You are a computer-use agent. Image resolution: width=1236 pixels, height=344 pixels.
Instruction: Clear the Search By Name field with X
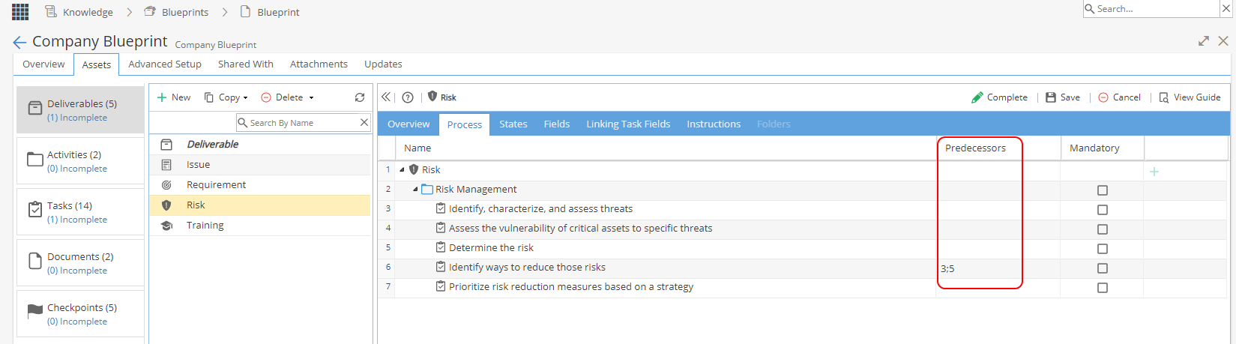pyautogui.click(x=364, y=122)
